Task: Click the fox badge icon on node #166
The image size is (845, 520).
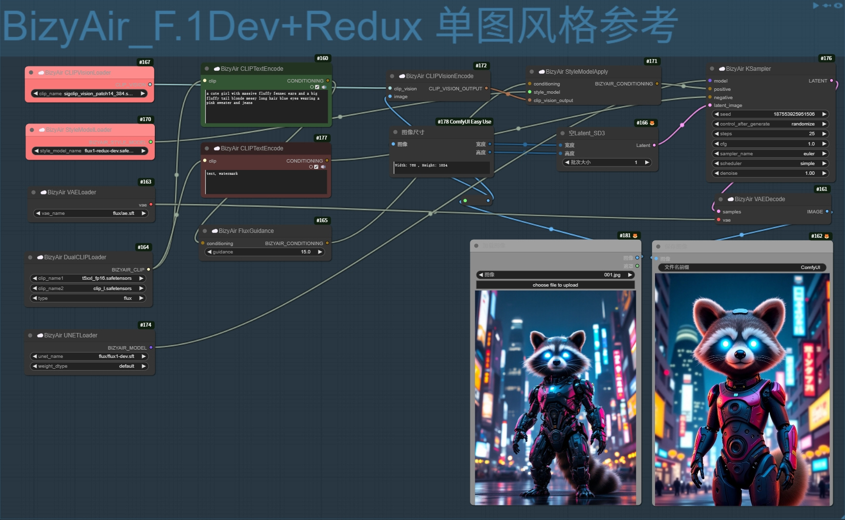Action: [652, 123]
